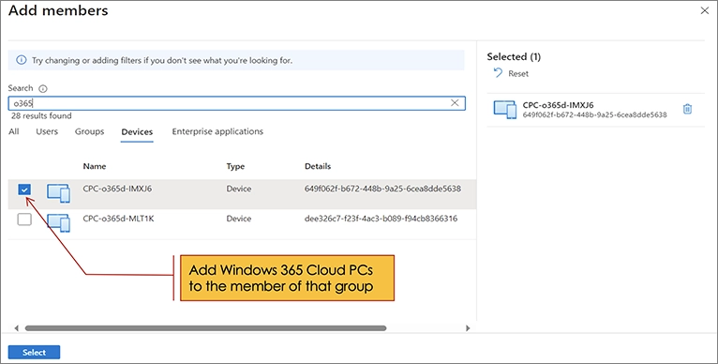Click Device type cell of CPC-o365d-MLT1K row
This screenshot has width=718, height=364.
pos(239,219)
